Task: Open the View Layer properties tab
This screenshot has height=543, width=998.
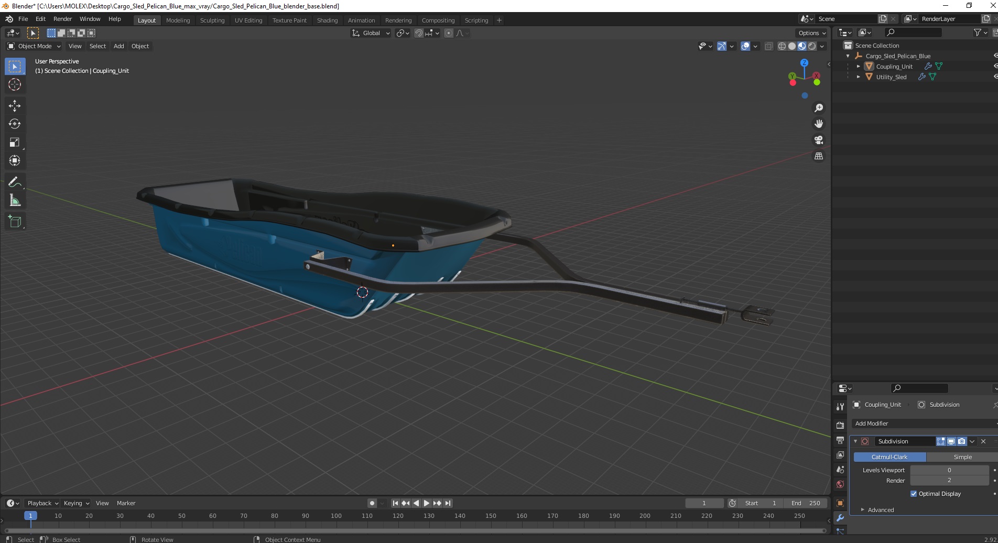Action: click(840, 455)
